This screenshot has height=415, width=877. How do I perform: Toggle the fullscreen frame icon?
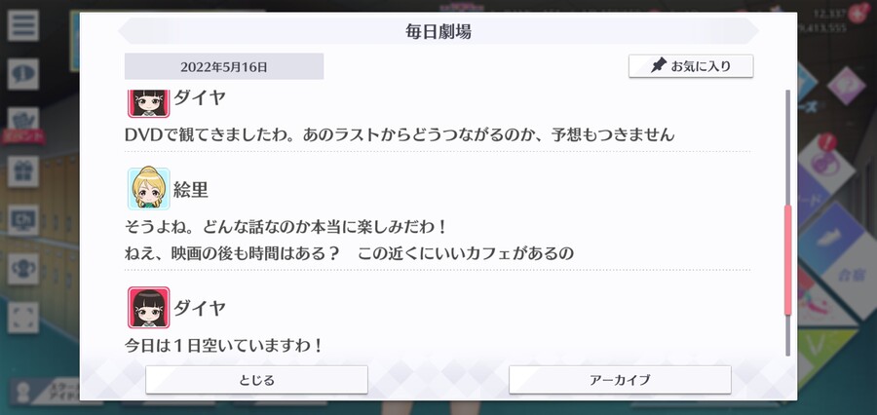pos(23,318)
